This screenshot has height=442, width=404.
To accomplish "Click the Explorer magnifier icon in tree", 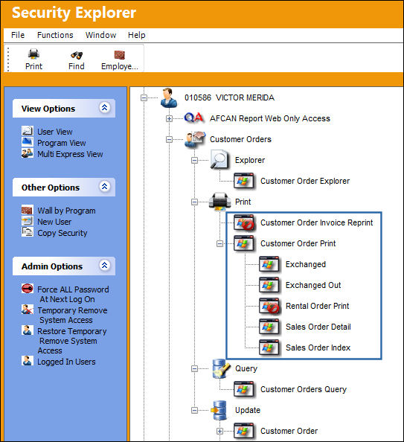I will point(219,160).
